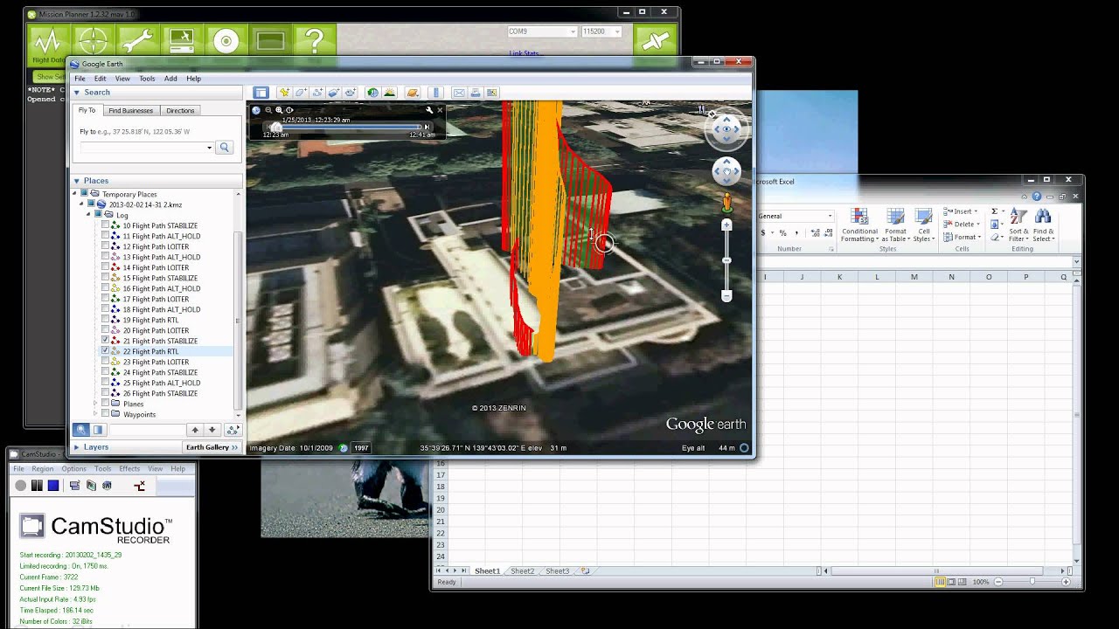
Task: Click Mission Planner Link Stats link
Action: pyautogui.click(x=525, y=53)
